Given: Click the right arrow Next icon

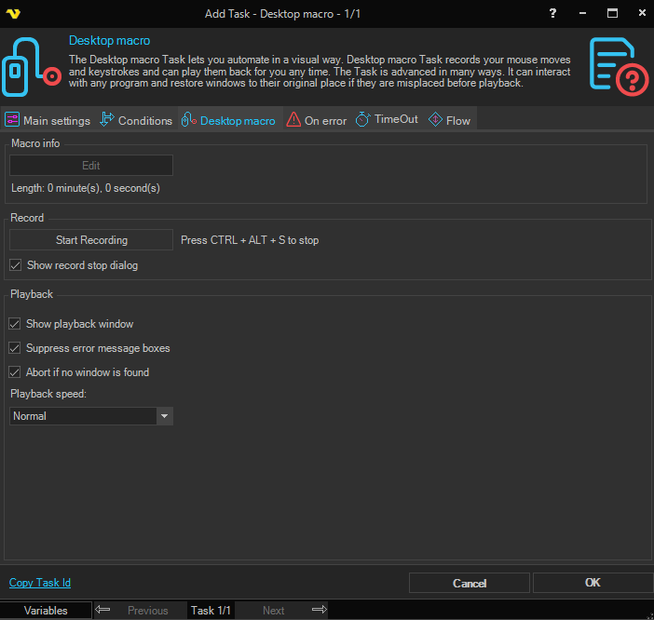Looking at the screenshot, I should pyautogui.click(x=319, y=611).
